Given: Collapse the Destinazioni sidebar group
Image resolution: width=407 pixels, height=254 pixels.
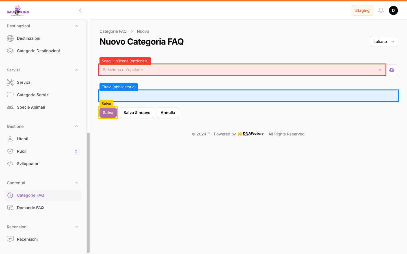Looking at the screenshot, I should coord(77,26).
